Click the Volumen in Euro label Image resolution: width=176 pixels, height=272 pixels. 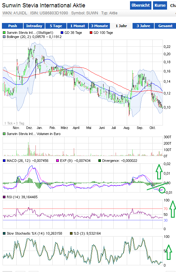click(x=34, y=134)
